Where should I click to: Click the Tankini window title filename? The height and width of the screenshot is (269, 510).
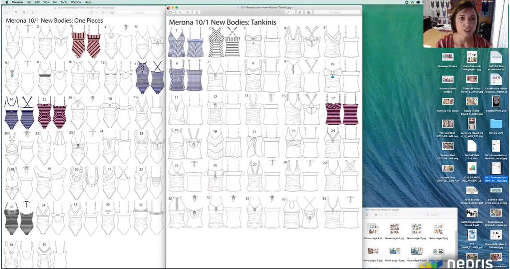click(265, 7)
